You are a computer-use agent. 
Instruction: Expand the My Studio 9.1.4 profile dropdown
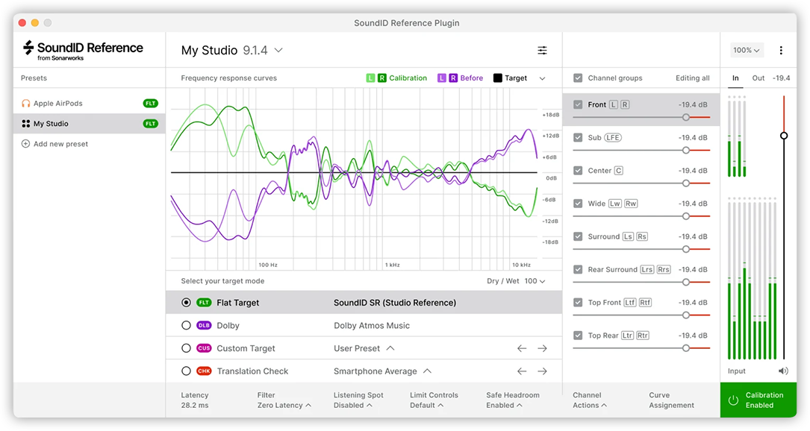[278, 51]
